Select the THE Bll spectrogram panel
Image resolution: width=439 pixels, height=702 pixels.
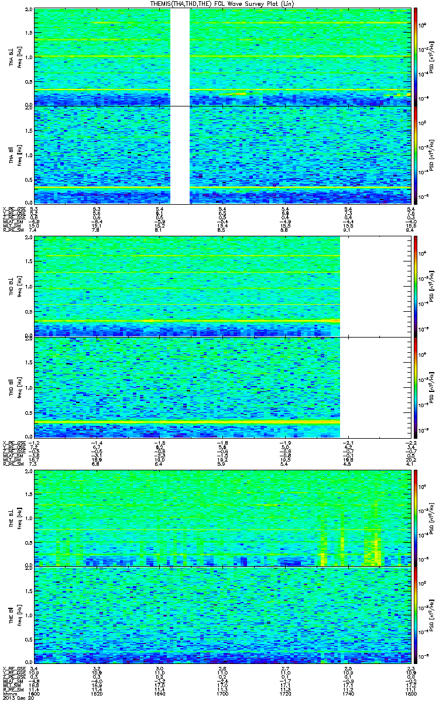click(x=222, y=615)
